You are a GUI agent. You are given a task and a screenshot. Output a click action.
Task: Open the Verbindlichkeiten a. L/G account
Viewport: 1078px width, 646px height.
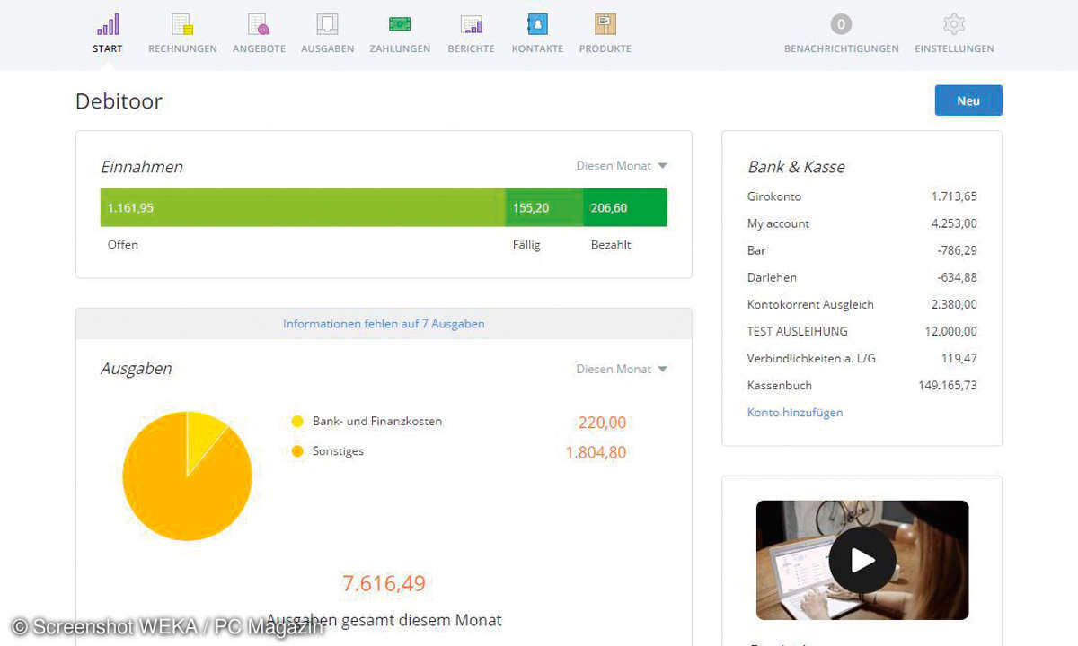tap(862, 358)
